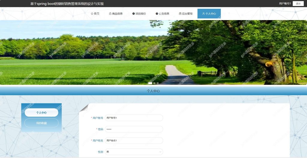Select the first carousel indicator dot
Screen dimensions: 307x158
150,83
